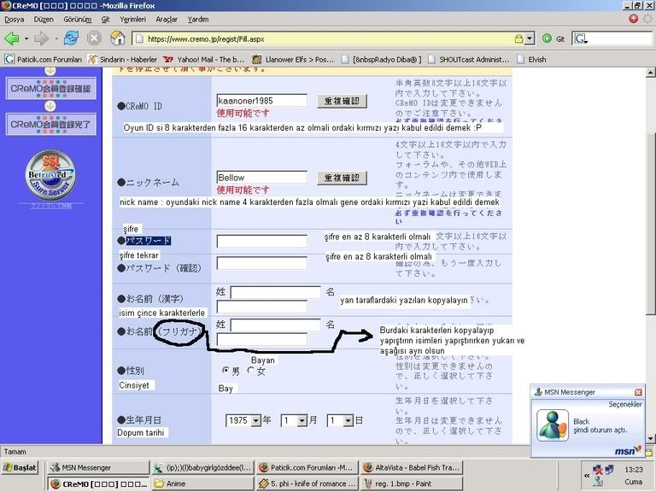This screenshot has height=492, width=656.
Task: Open the Görünüm menu
Action: click(78, 20)
